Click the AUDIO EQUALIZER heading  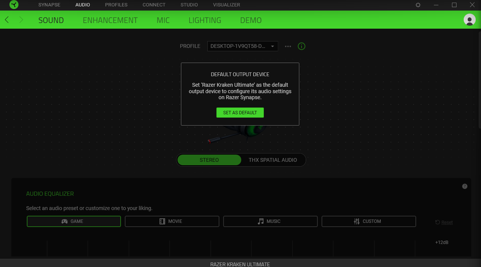click(50, 194)
